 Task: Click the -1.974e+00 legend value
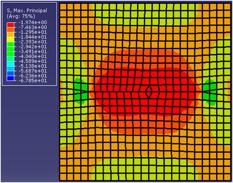click(x=33, y=23)
